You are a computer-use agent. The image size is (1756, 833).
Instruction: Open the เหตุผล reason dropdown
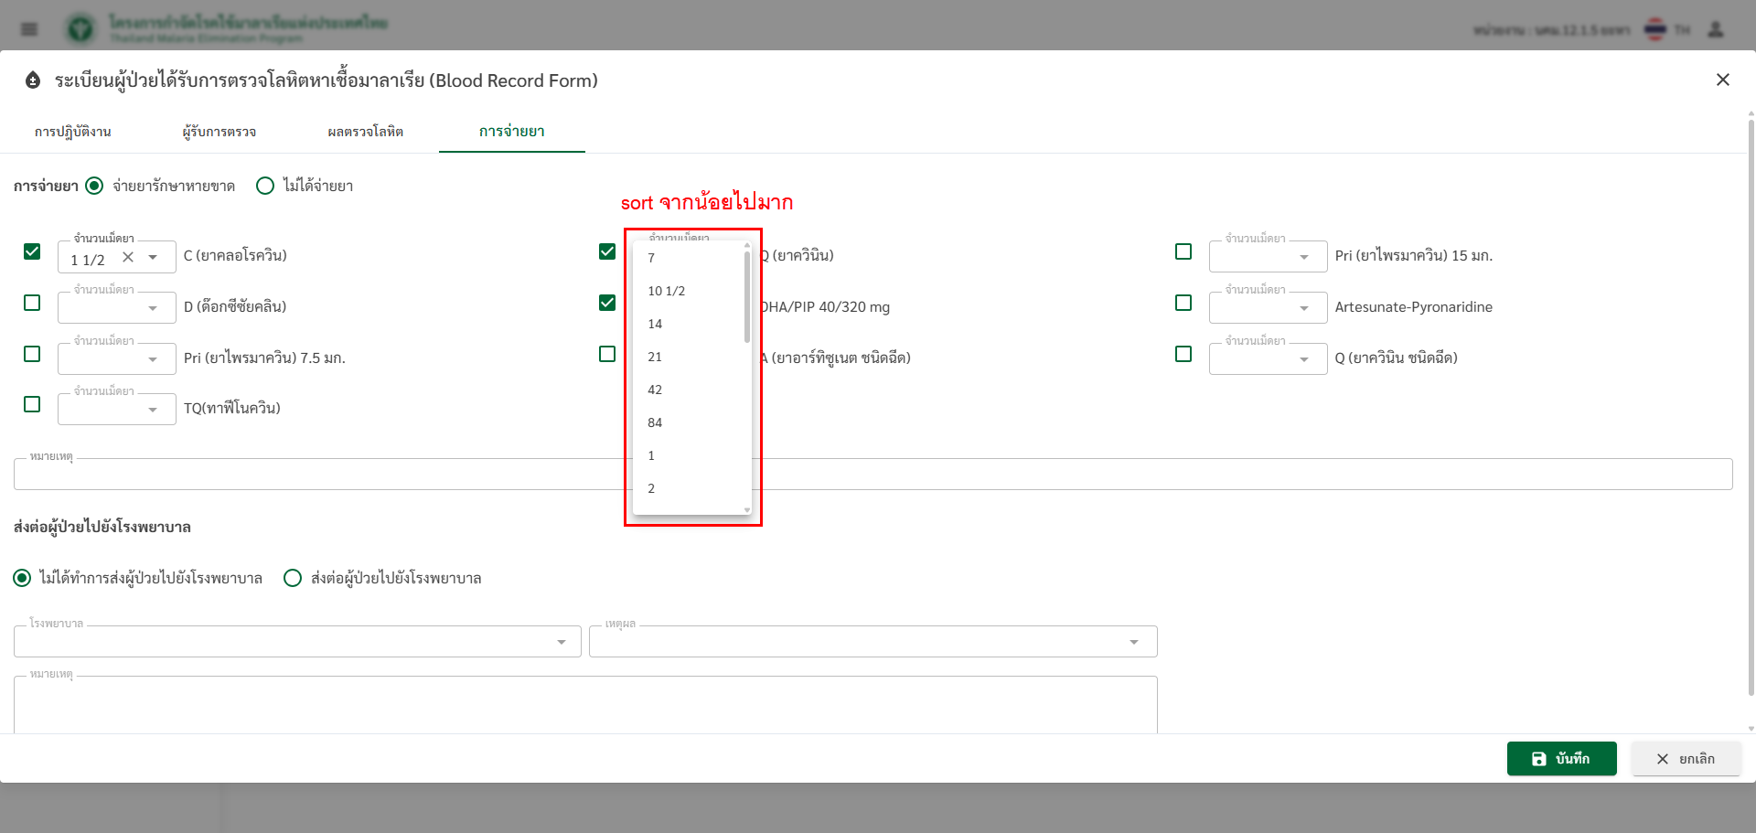(1133, 642)
